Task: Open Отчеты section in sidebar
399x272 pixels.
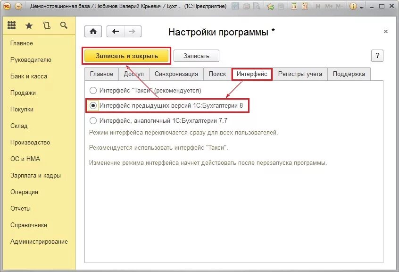Action: (x=20, y=209)
